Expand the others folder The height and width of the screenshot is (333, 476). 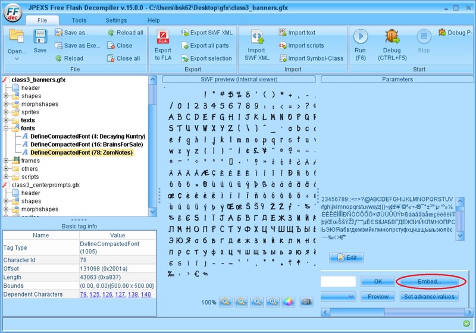click(6, 169)
